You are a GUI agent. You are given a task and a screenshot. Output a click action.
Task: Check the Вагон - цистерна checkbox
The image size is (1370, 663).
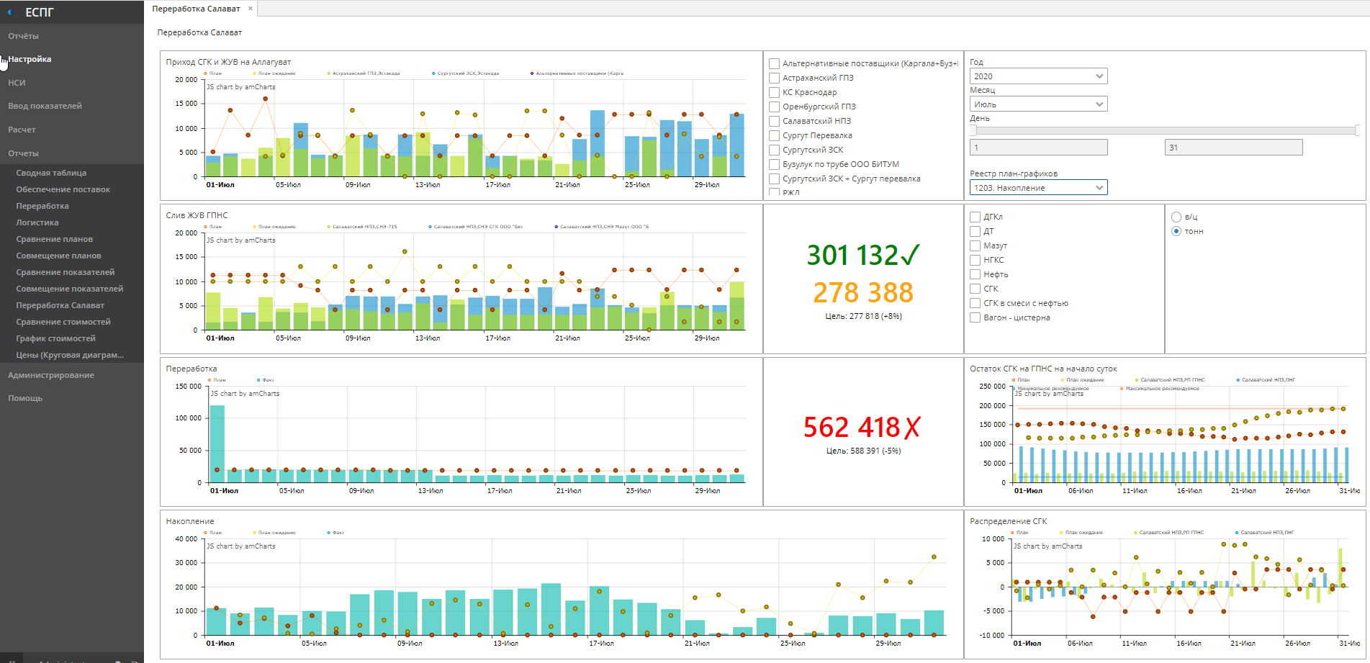975,317
